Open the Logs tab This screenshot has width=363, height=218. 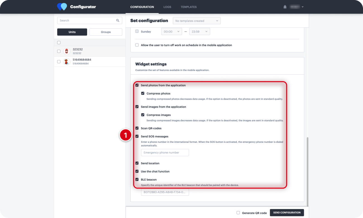(x=167, y=7)
